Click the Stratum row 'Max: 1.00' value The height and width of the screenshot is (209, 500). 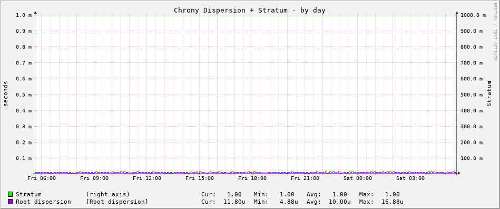coord(379,194)
